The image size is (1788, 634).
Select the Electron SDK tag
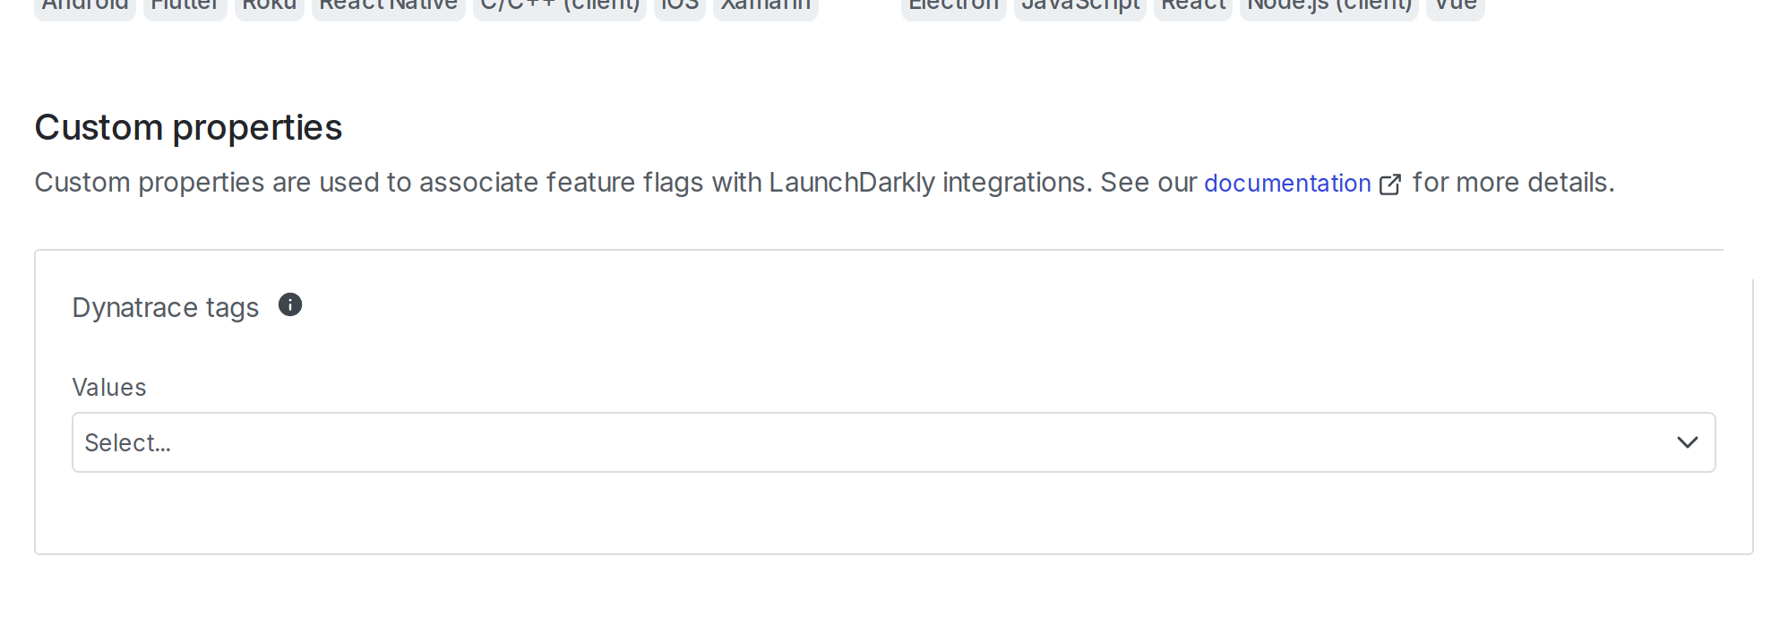pos(952,5)
